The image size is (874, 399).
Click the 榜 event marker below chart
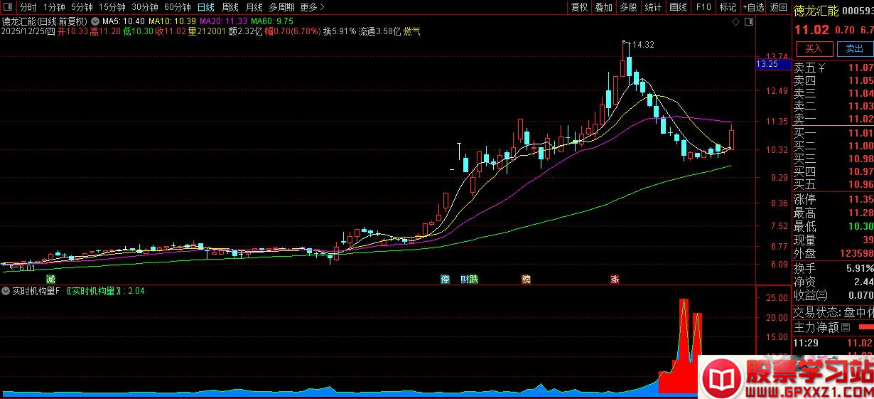[526, 279]
